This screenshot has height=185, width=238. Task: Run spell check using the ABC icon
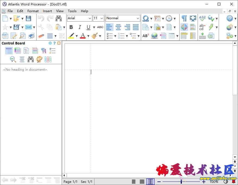pyautogui.click(x=202, y=18)
